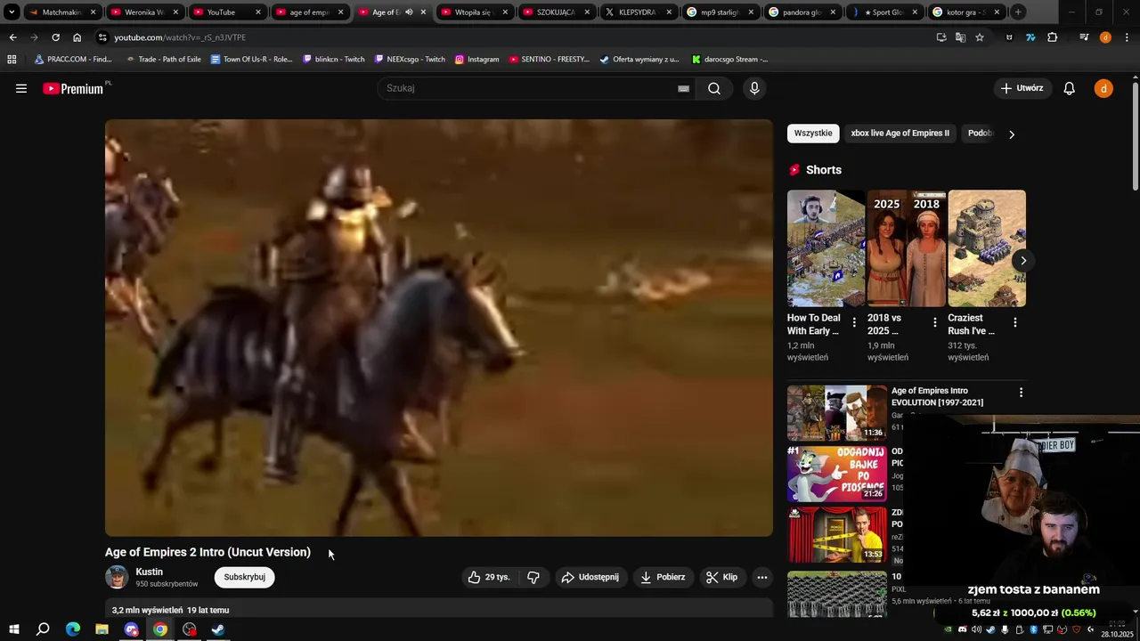Start voice search with microphone icon

754,88
